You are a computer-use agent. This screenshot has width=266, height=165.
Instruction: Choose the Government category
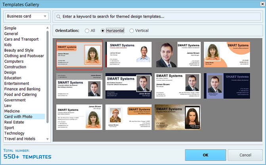click(x=15, y=100)
